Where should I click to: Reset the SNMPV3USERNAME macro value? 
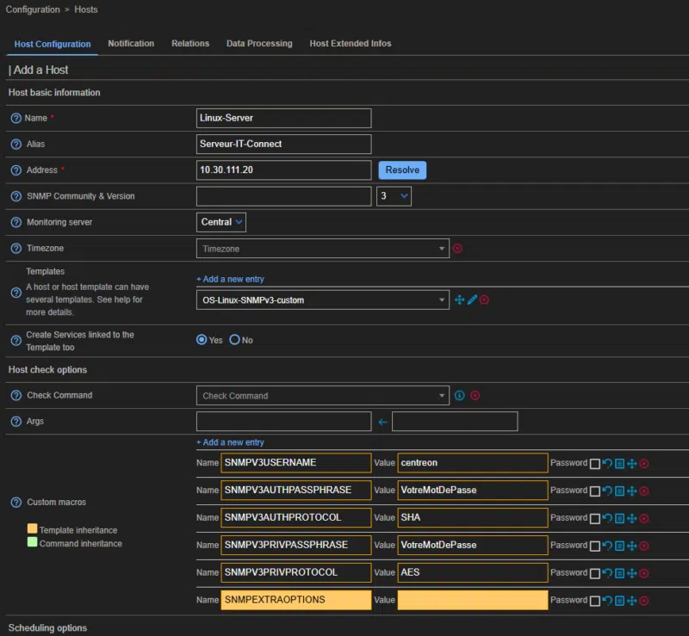coord(607,462)
